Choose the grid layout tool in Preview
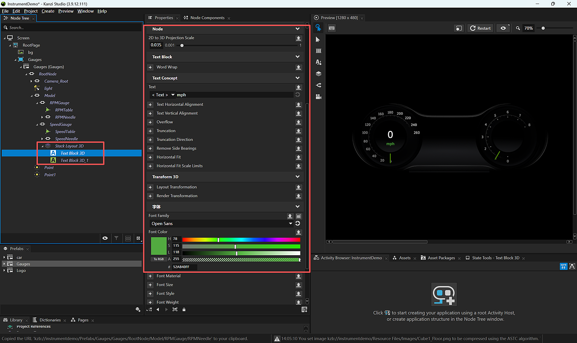This screenshot has height=343, width=577. point(318,51)
